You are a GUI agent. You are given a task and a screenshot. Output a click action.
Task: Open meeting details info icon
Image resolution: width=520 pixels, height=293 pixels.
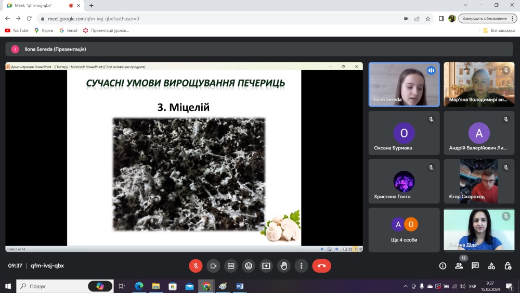click(x=443, y=266)
